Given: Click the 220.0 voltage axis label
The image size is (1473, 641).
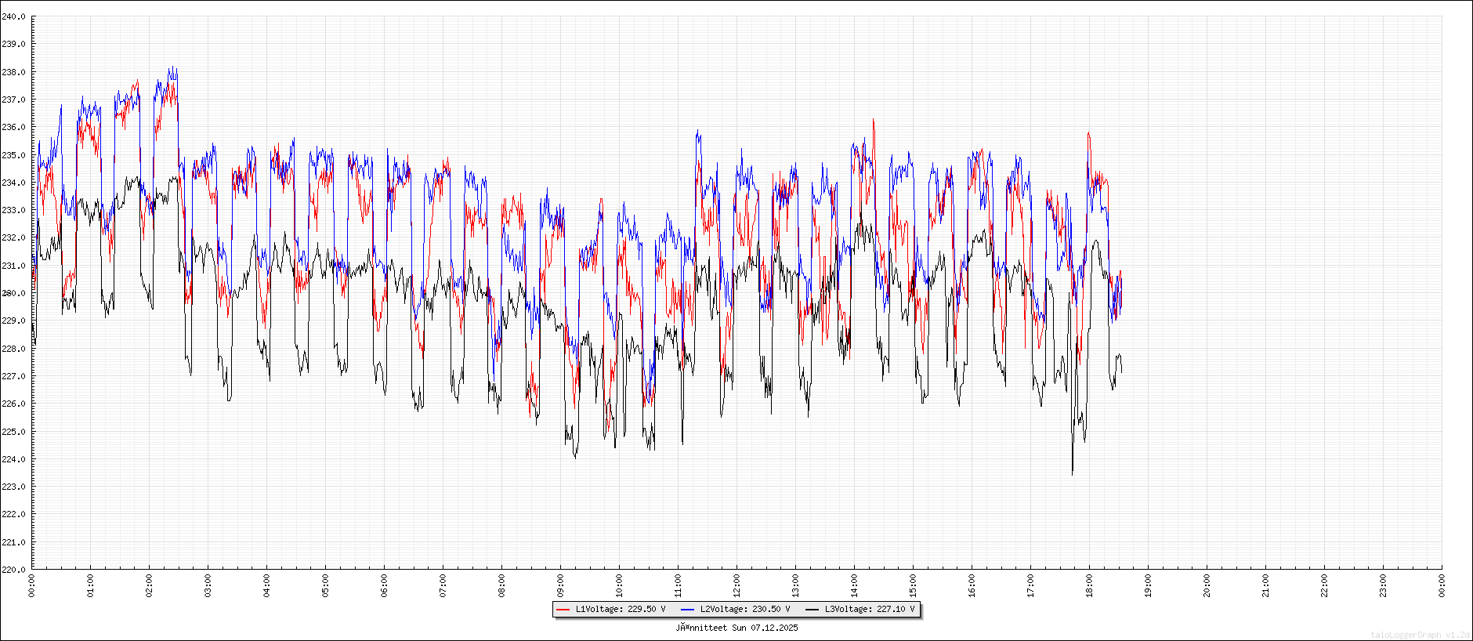Looking at the screenshot, I should [13, 570].
